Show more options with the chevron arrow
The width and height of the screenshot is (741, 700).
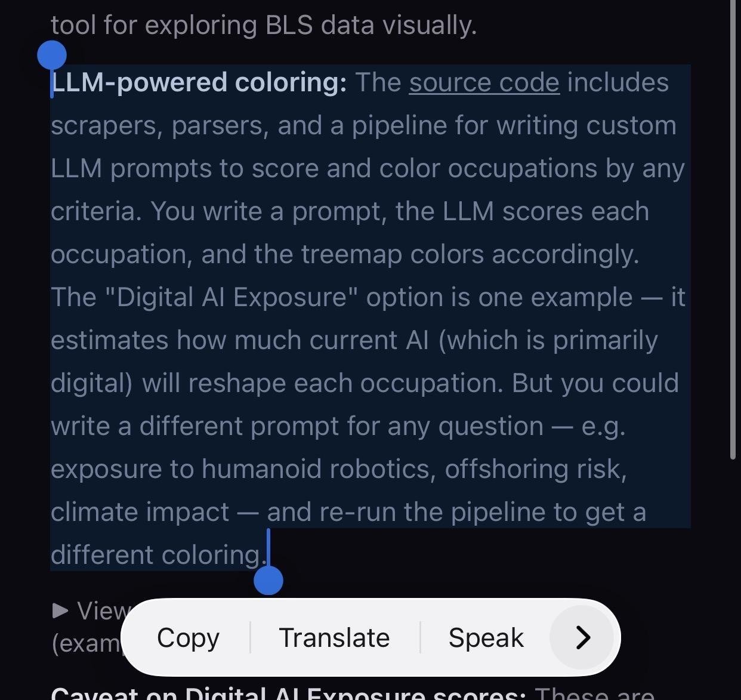point(582,637)
